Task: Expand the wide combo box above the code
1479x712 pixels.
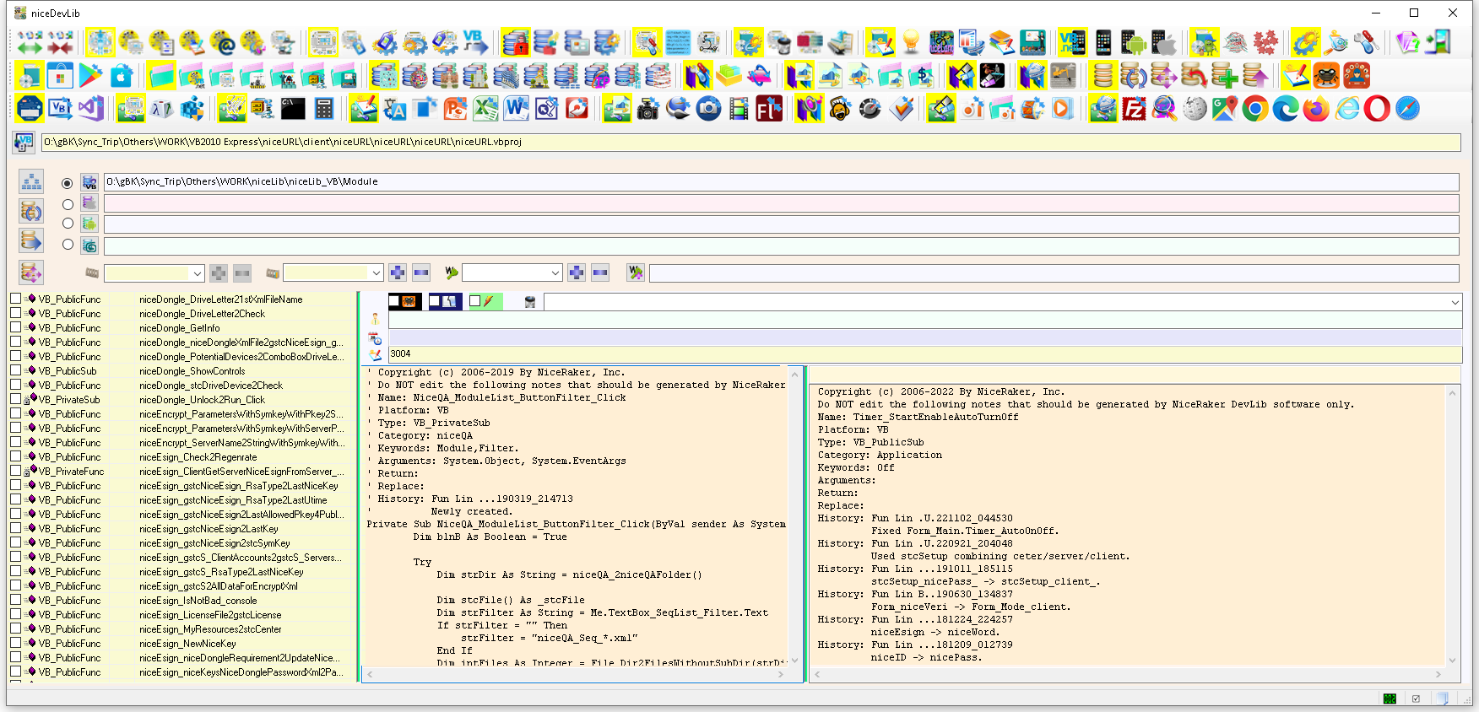Action: pyautogui.click(x=1455, y=302)
